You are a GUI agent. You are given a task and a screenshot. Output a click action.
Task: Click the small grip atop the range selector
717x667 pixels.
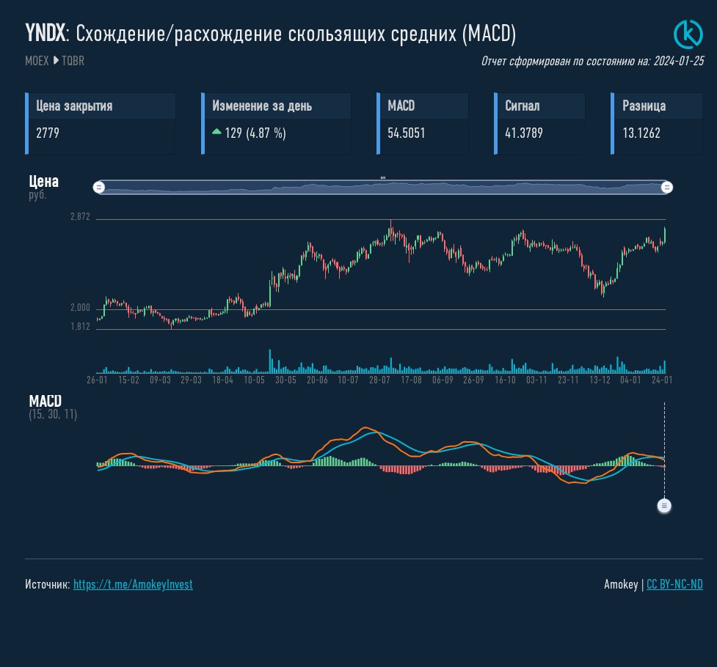click(383, 177)
